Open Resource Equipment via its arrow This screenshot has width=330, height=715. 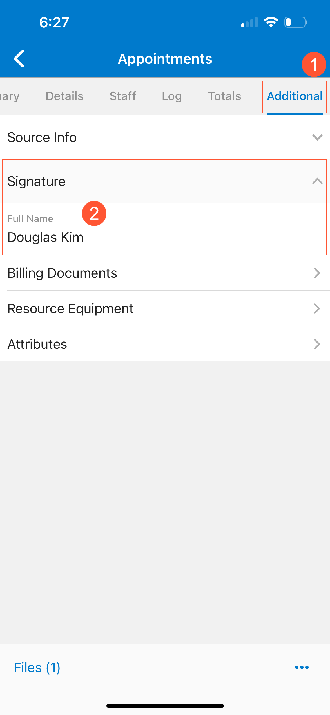click(x=317, y=309)
